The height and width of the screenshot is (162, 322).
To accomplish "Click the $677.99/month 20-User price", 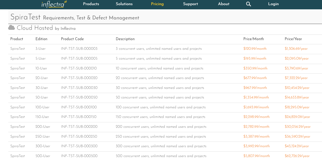I will (255, 78).
